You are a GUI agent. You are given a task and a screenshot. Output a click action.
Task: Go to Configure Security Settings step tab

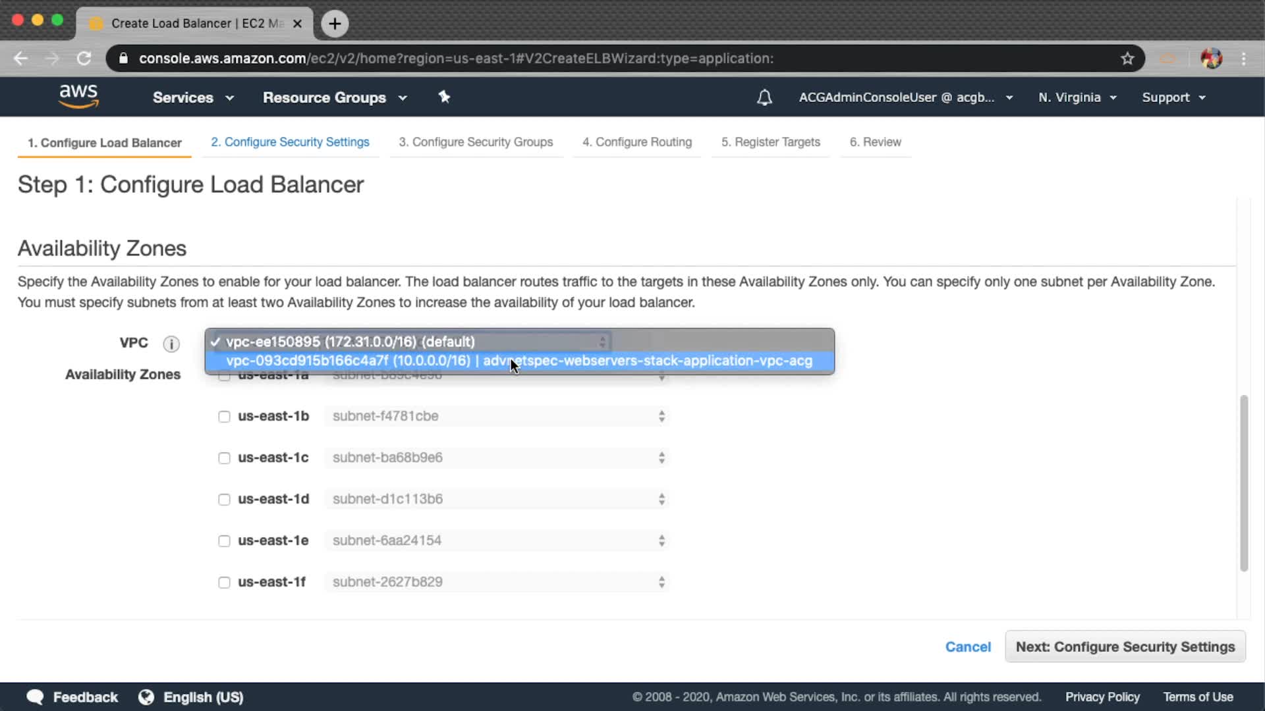290,142
